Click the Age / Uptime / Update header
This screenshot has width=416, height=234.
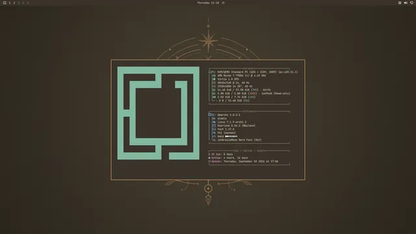click(250, 151)
